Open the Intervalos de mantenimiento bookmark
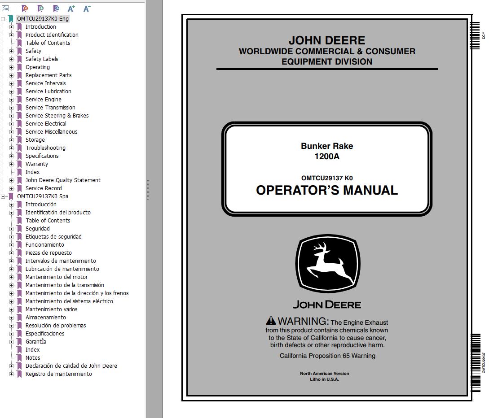This screenshot has height=418, width=489. coord(61,261)
